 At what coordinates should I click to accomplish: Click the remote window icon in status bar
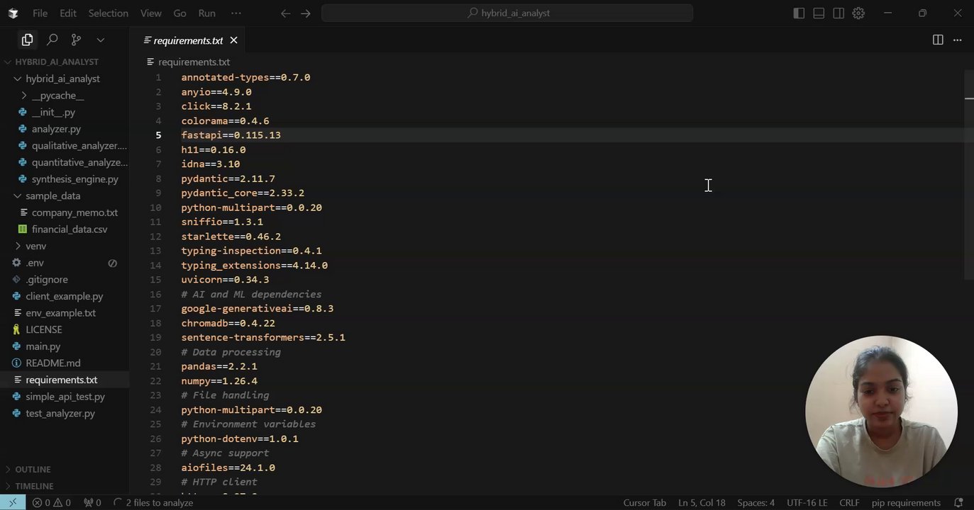13,502
